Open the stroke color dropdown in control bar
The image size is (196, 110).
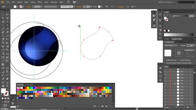(x=23, y=7)
